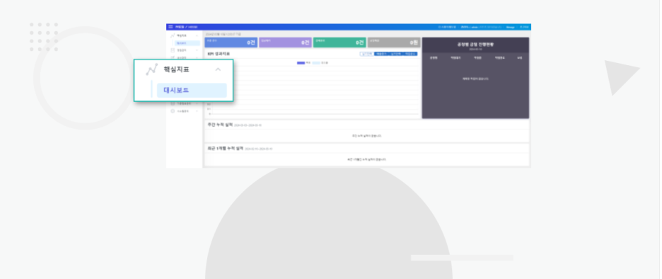Screen dimensions: 662x279
Task: Expand the 시스템관리 chevron
Action: [197, 111]
